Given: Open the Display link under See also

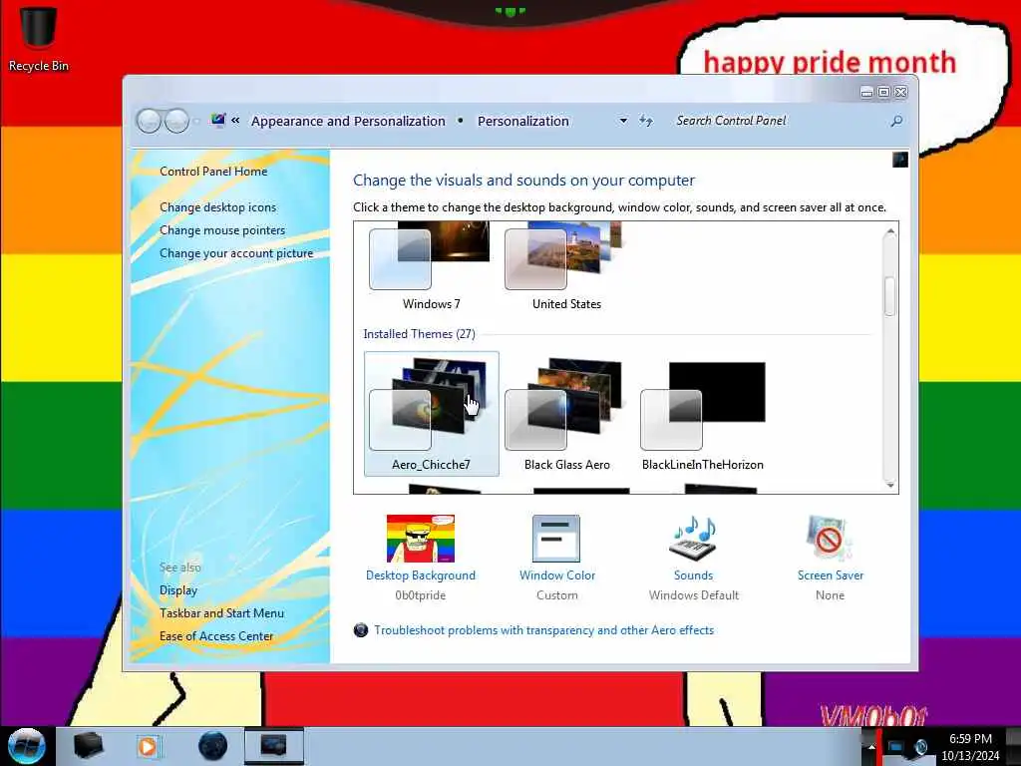Looking at the screenshot, I should pyautogui.click(x=178, y=590).
